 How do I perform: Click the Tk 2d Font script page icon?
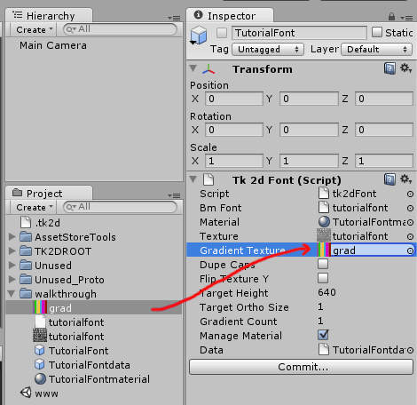(x=208, y=179)
